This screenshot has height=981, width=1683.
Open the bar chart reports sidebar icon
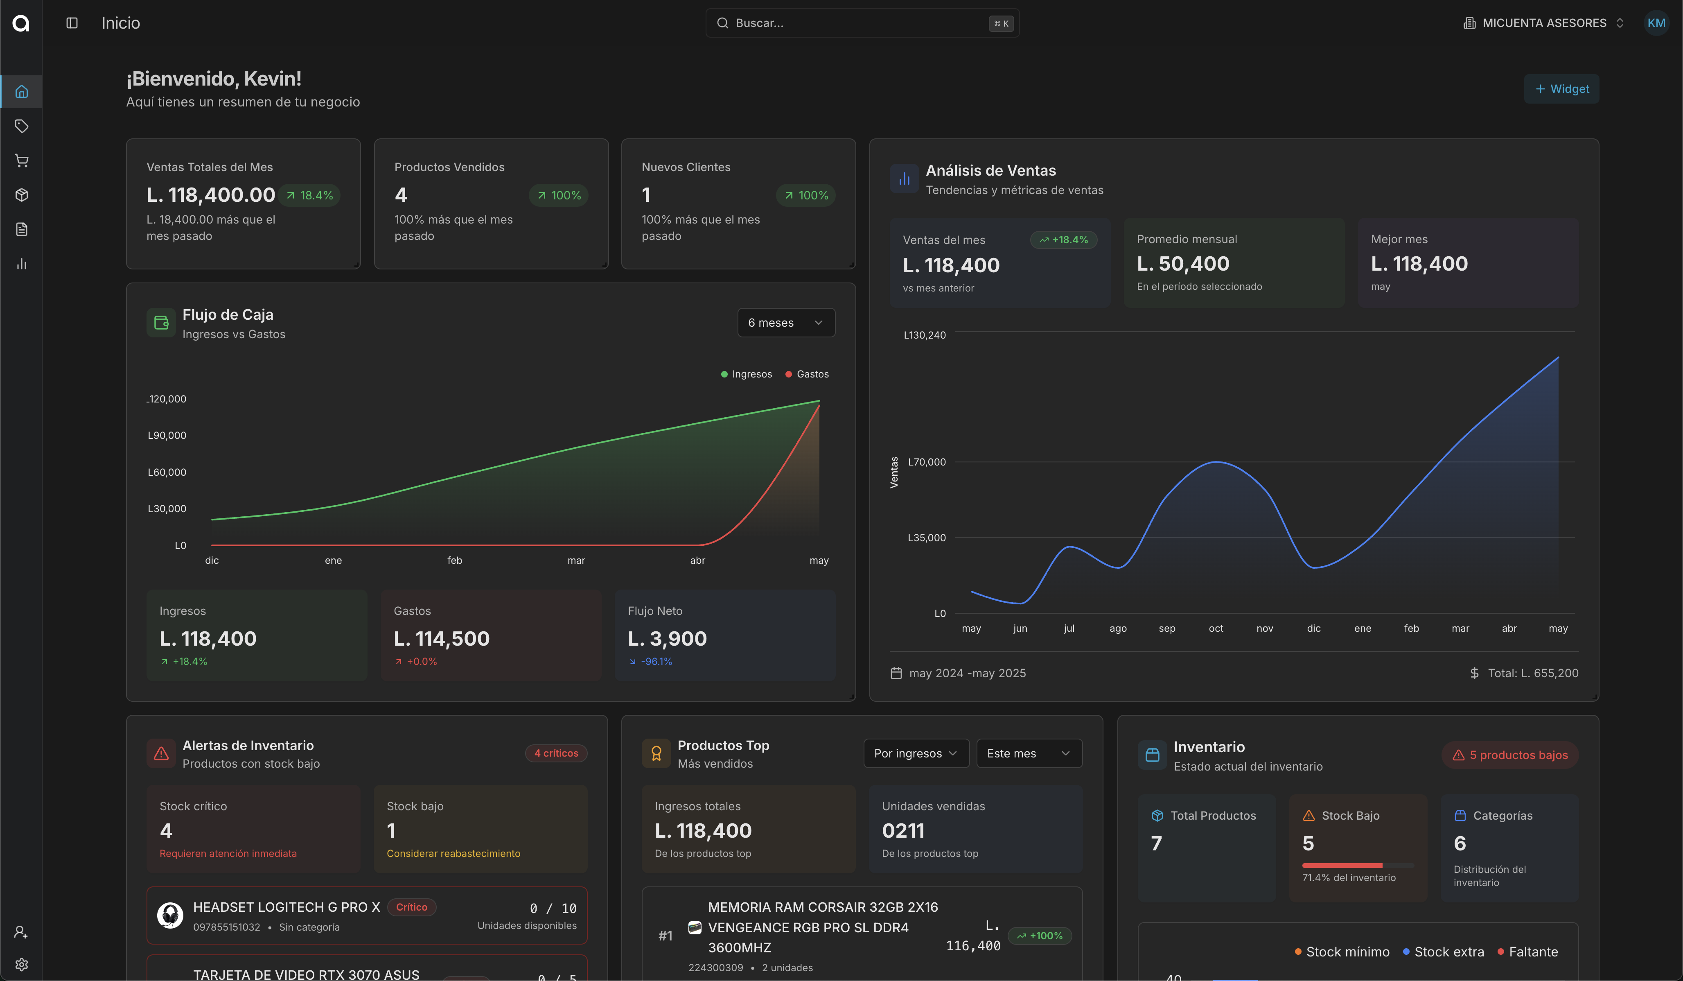tap(21, 264)
